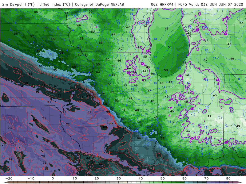
Task: Click the dewpoint value 68 on the map
Action: tap(105, 127)
